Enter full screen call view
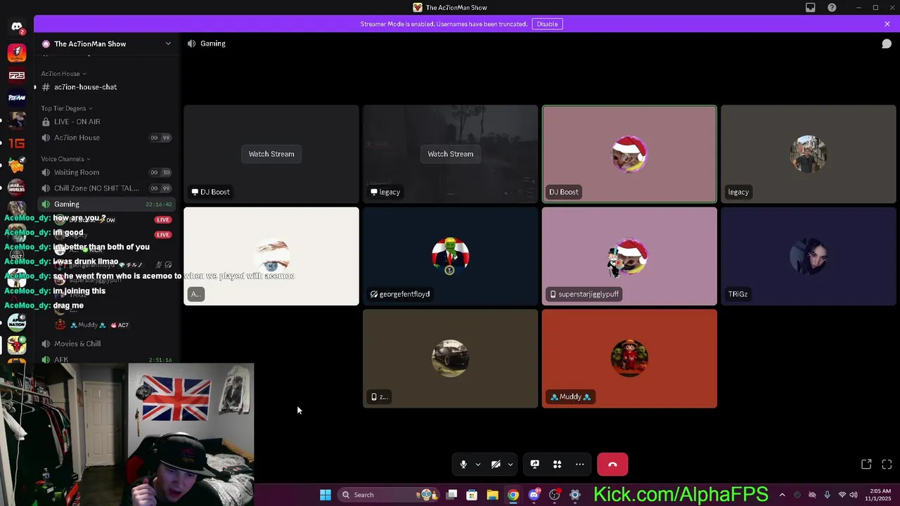The width and height of the screenshot is (900, 506). pos(887,465)
